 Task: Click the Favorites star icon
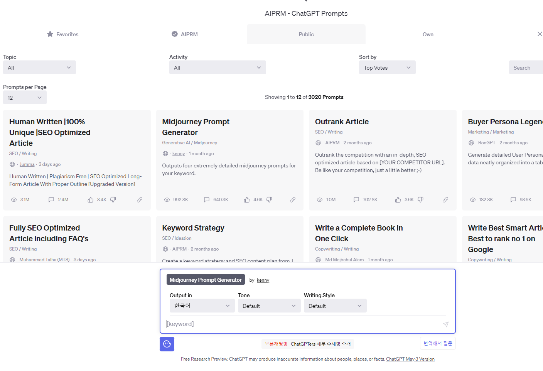coord(50,34)
